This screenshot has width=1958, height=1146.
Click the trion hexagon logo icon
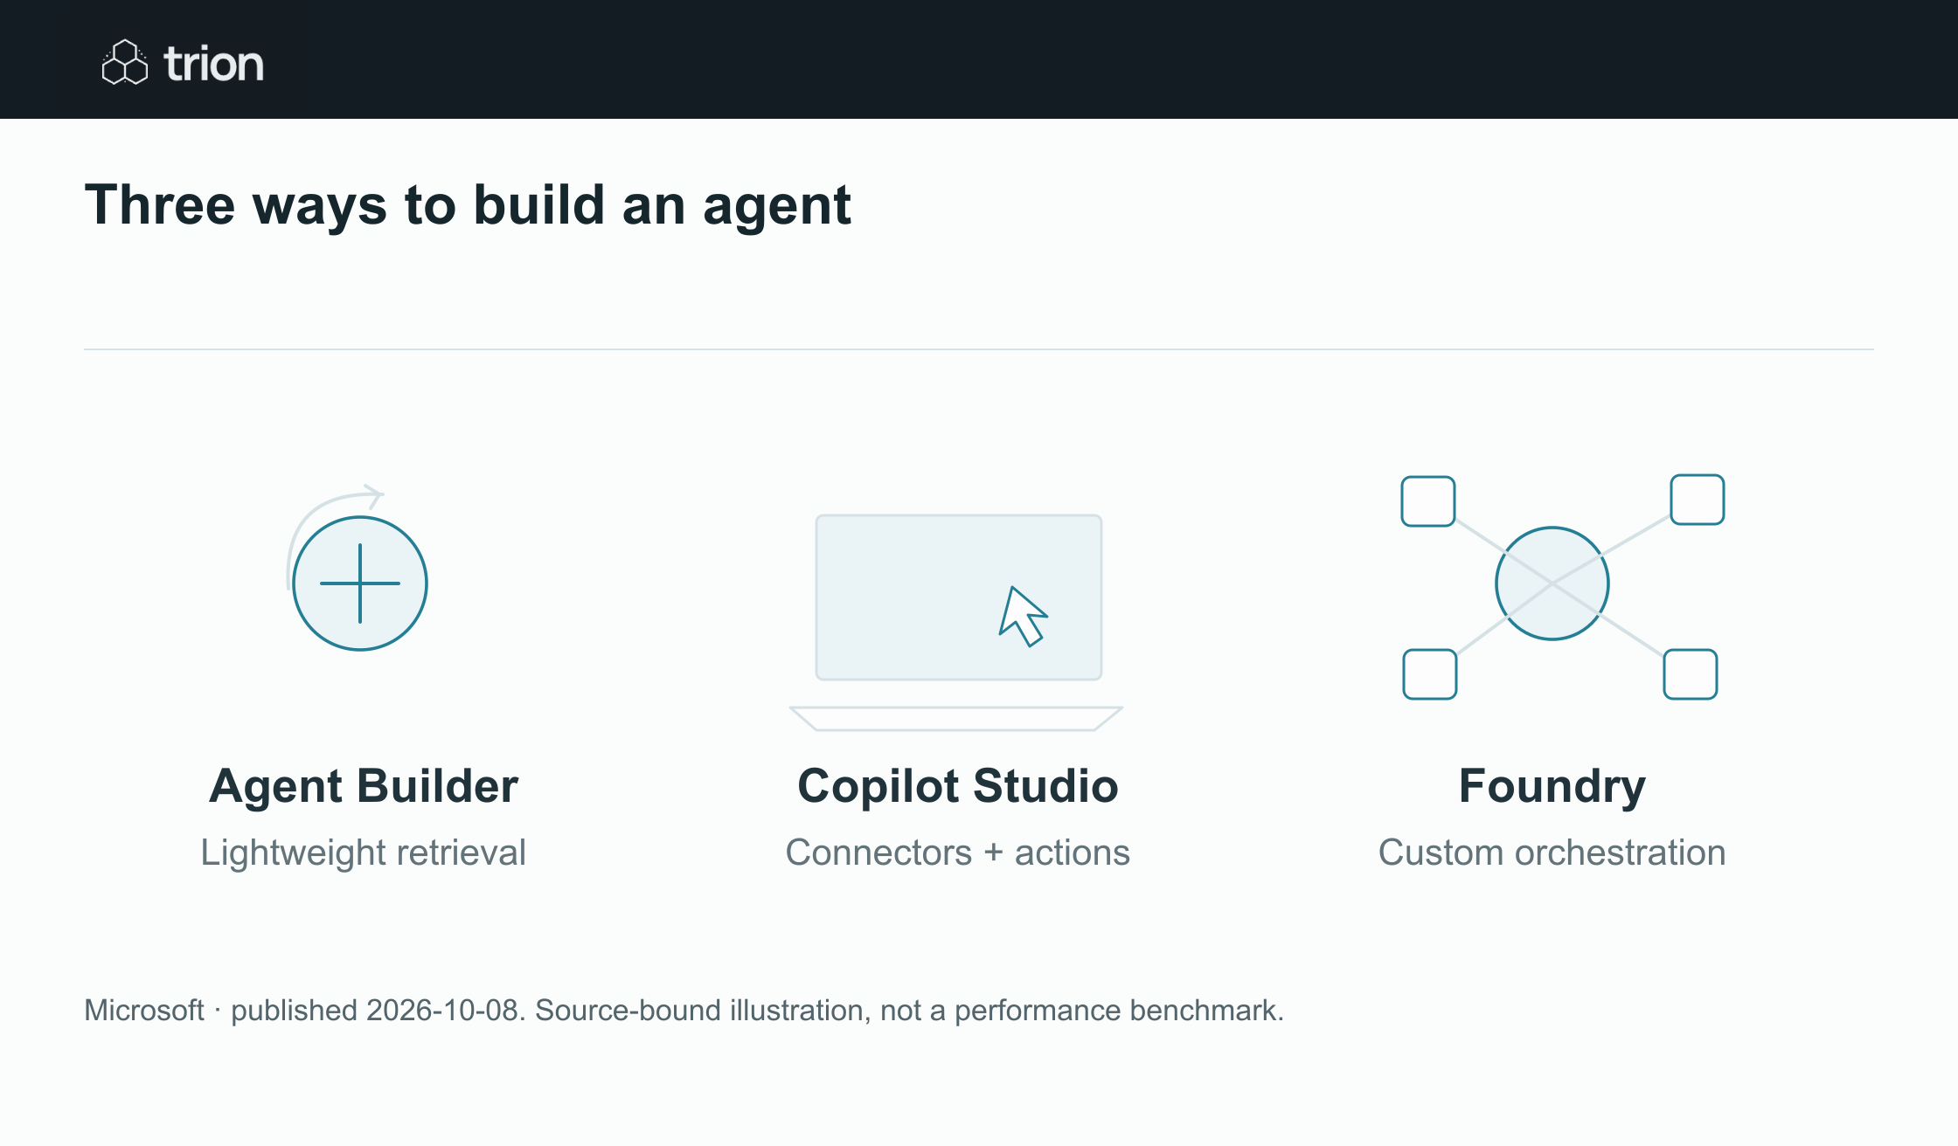125,62
